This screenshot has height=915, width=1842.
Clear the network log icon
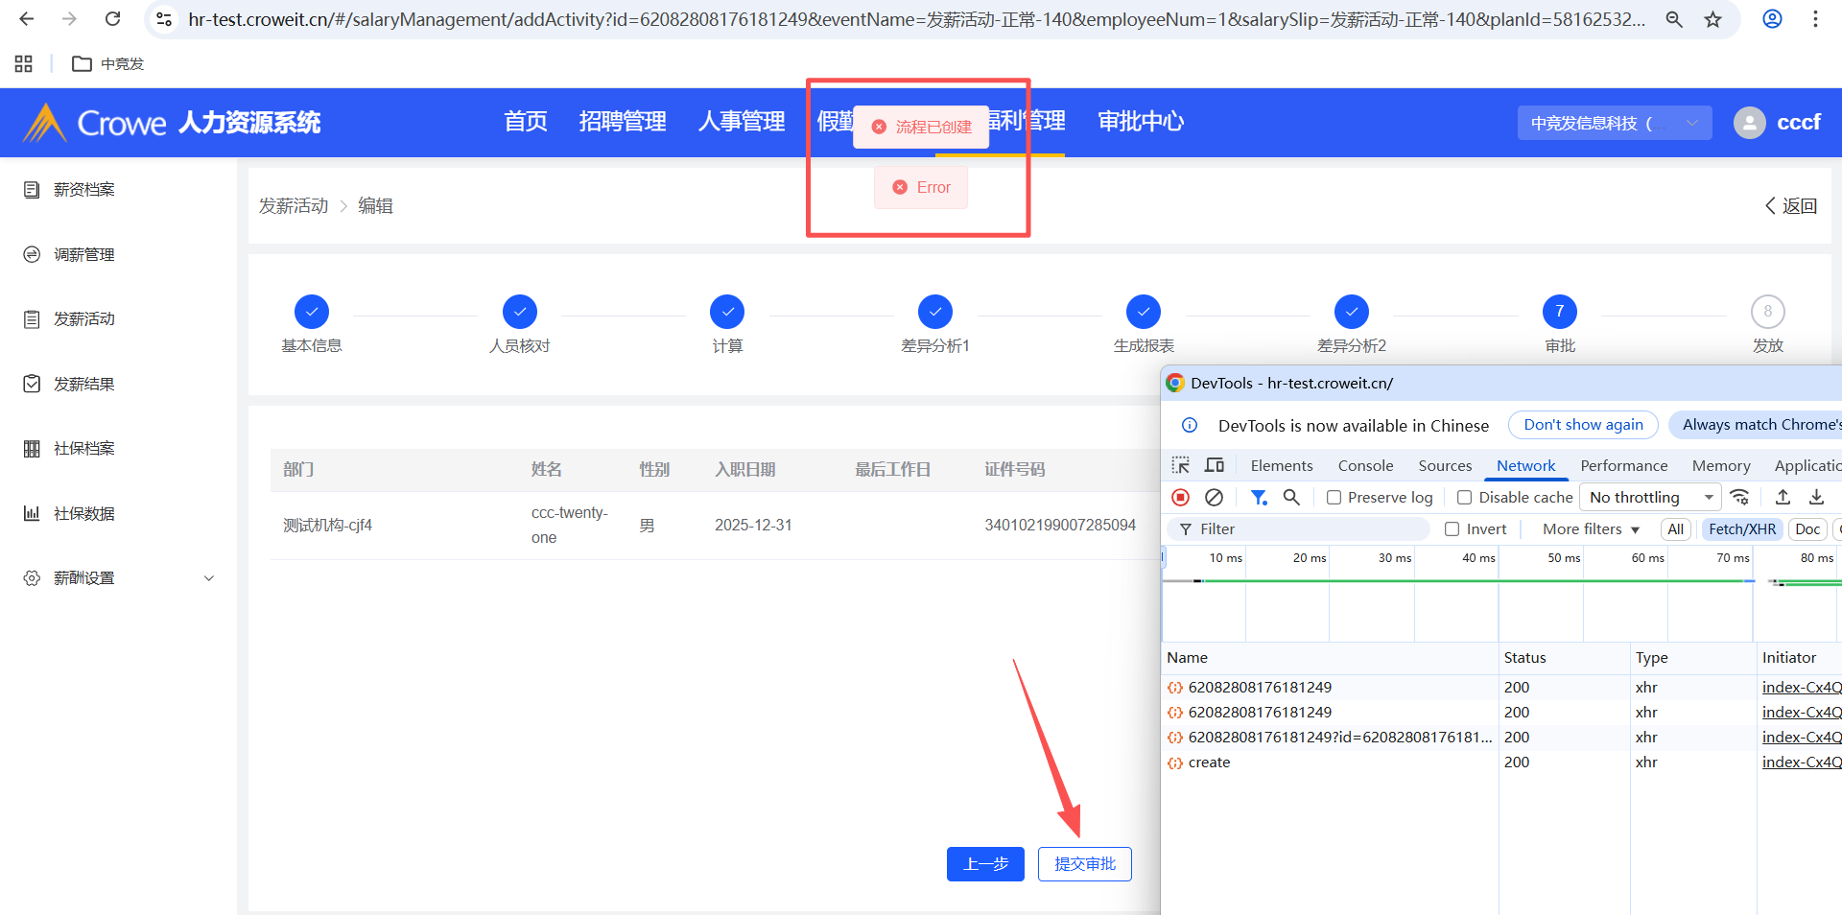1214,497
